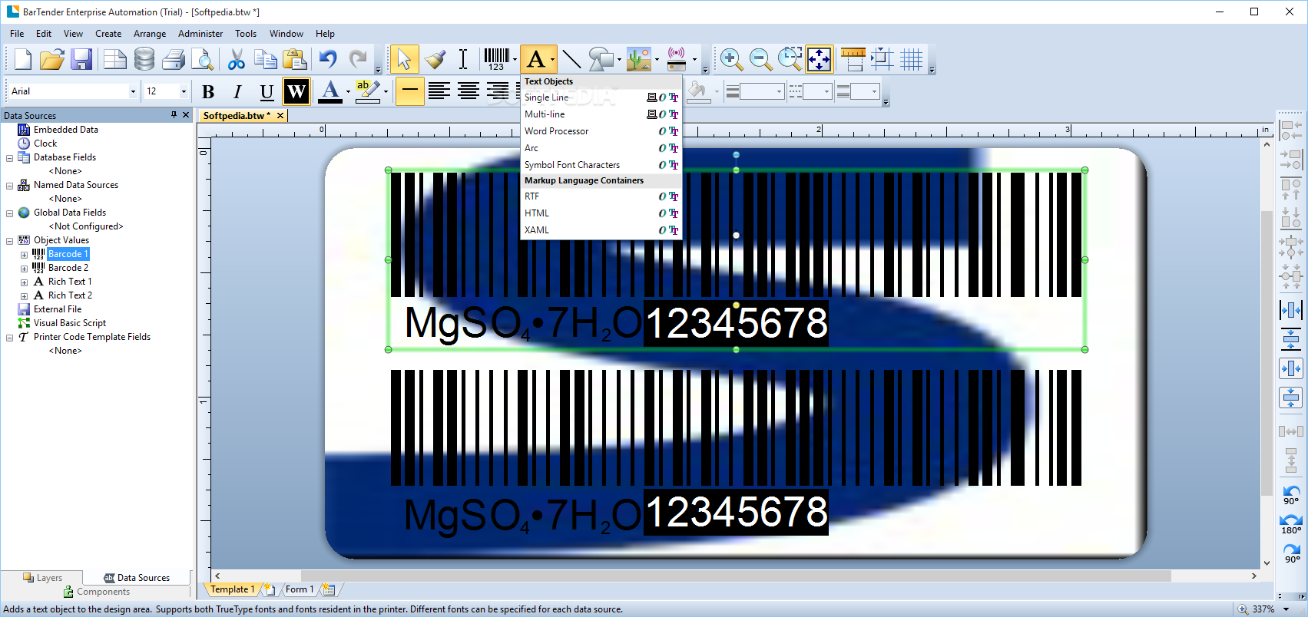Open database connection setup icon
The width and height of the screenshot is (1308, 617).
click(144, 59)
